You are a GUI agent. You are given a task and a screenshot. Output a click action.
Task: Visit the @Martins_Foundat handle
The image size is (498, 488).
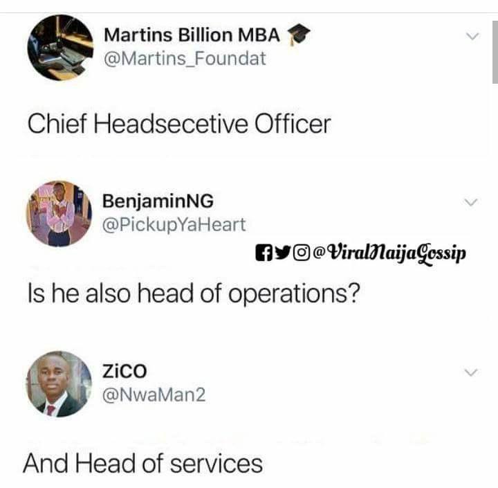[185, 59]
